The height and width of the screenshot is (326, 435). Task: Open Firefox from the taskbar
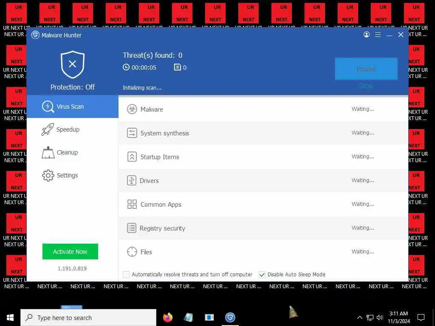[167, 318]
